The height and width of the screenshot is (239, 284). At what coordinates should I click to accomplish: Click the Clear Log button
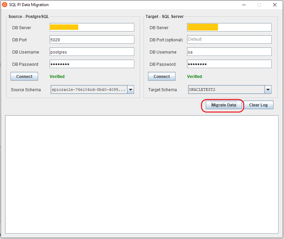pyautogui.click(x=258, y=105)
